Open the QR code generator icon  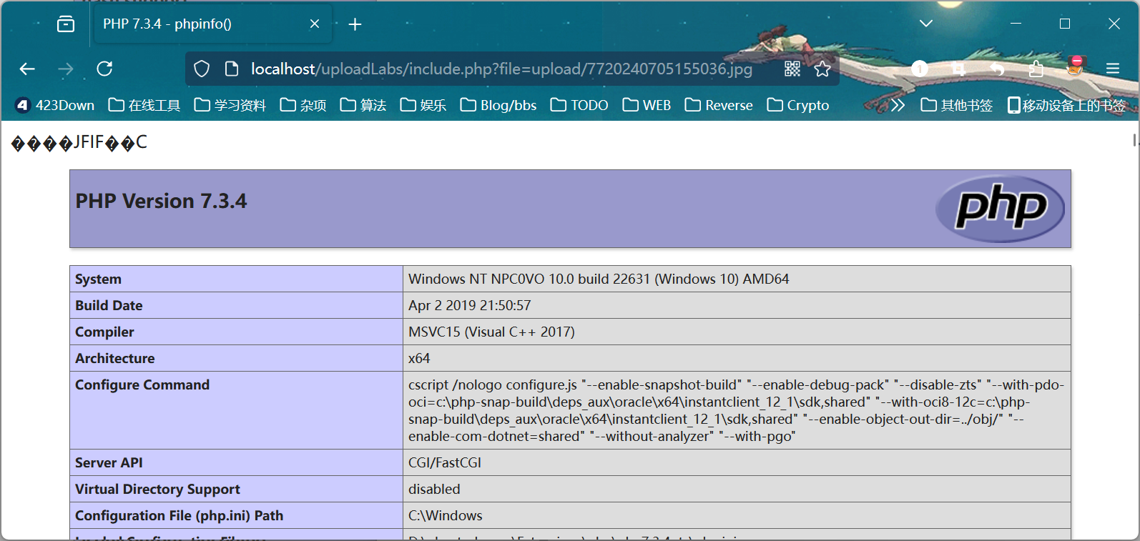pos(792,69)
